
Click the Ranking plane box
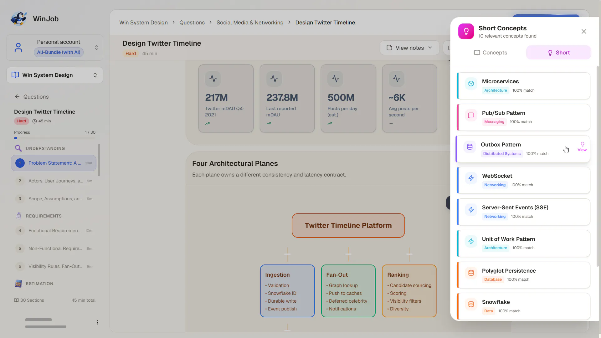[x=409, y=291]
